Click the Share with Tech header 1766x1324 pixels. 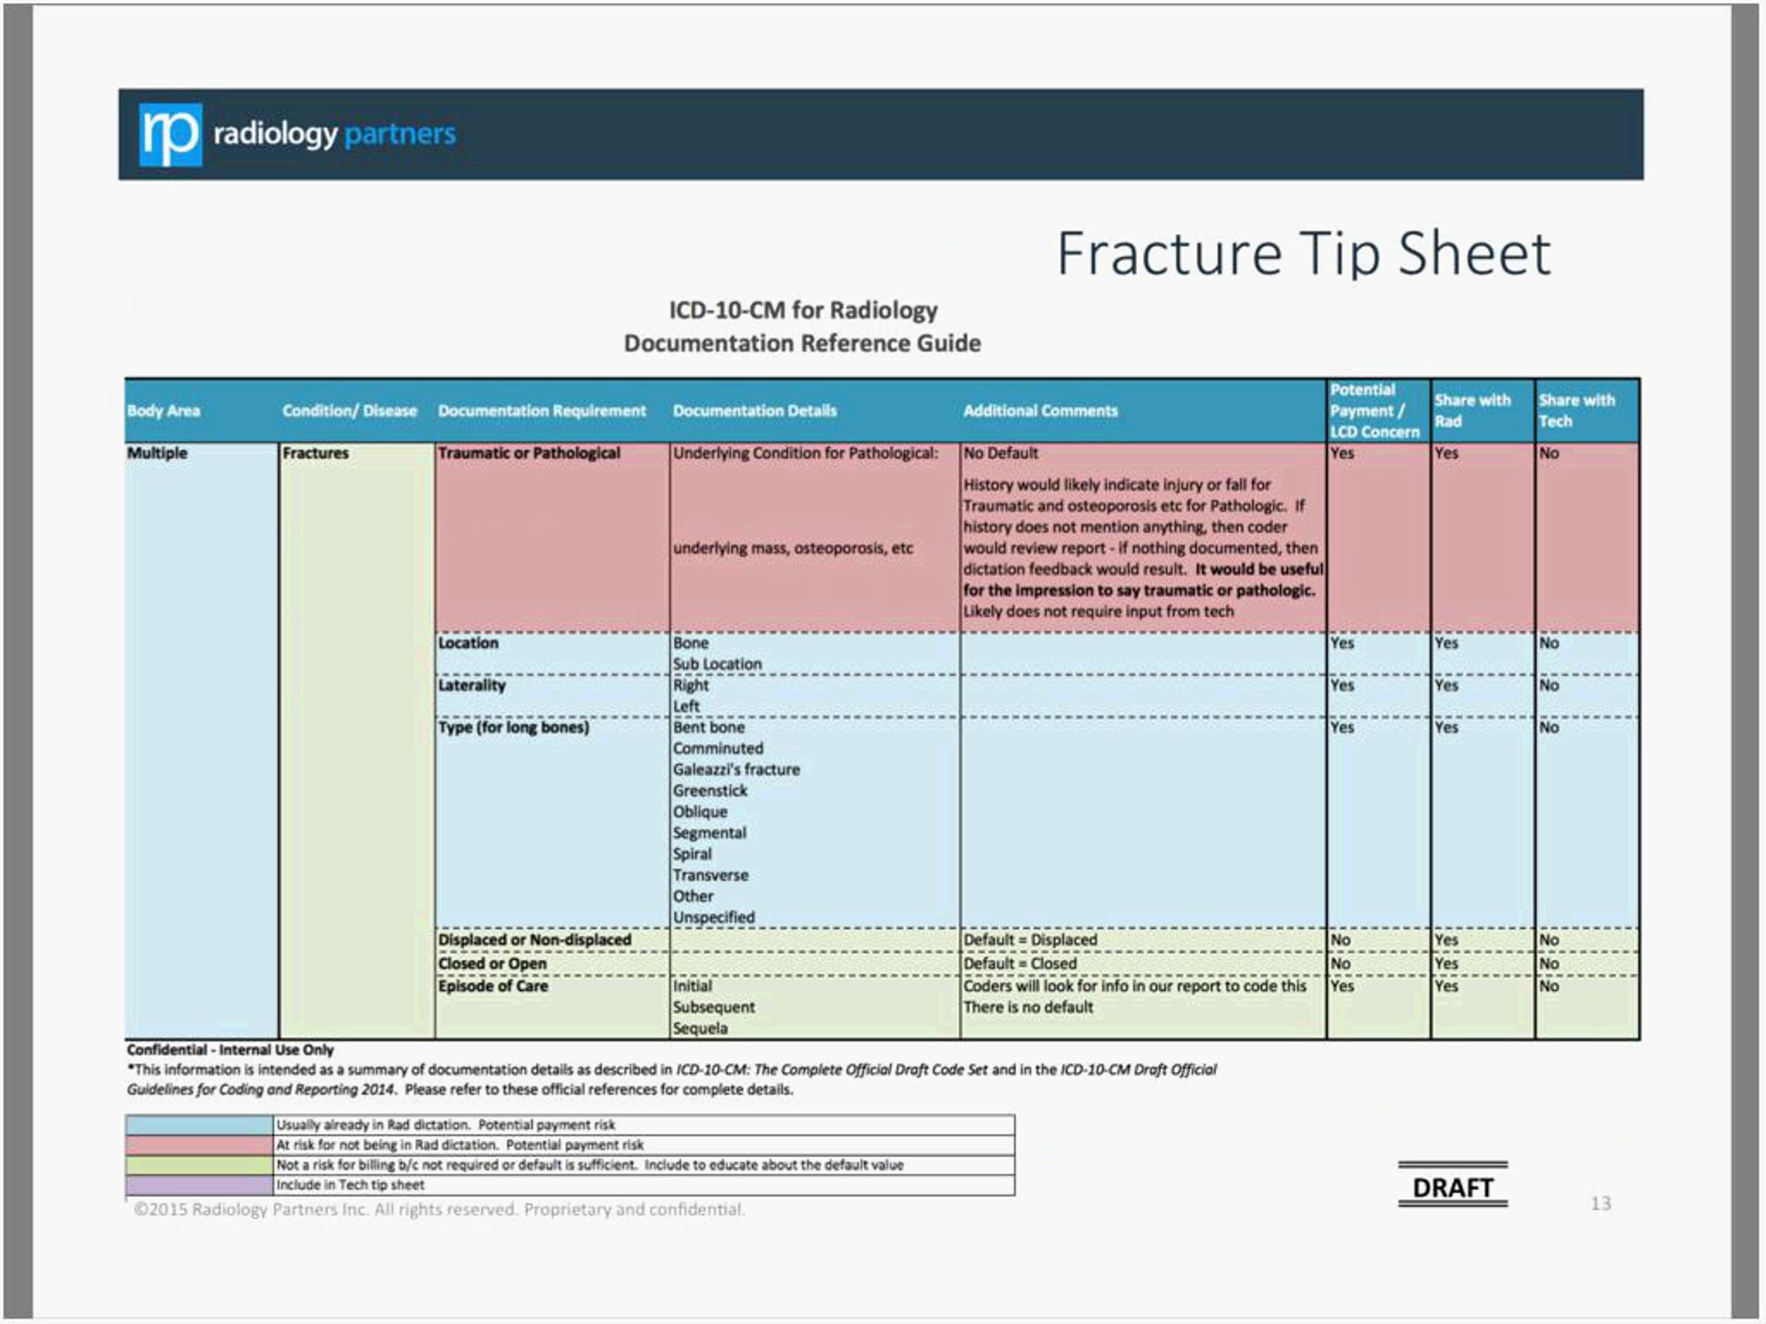(1576, 410)
